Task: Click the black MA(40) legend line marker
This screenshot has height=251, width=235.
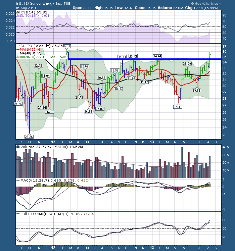Action: point(18,53)
